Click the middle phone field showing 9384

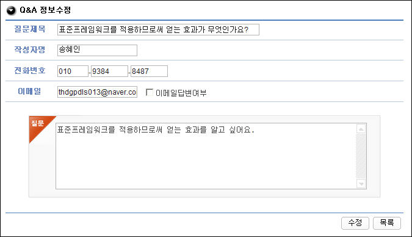[109, 71]
